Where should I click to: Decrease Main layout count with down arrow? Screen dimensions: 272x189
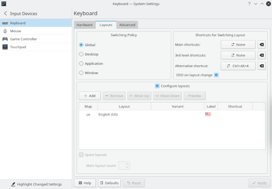coord(127,167)
